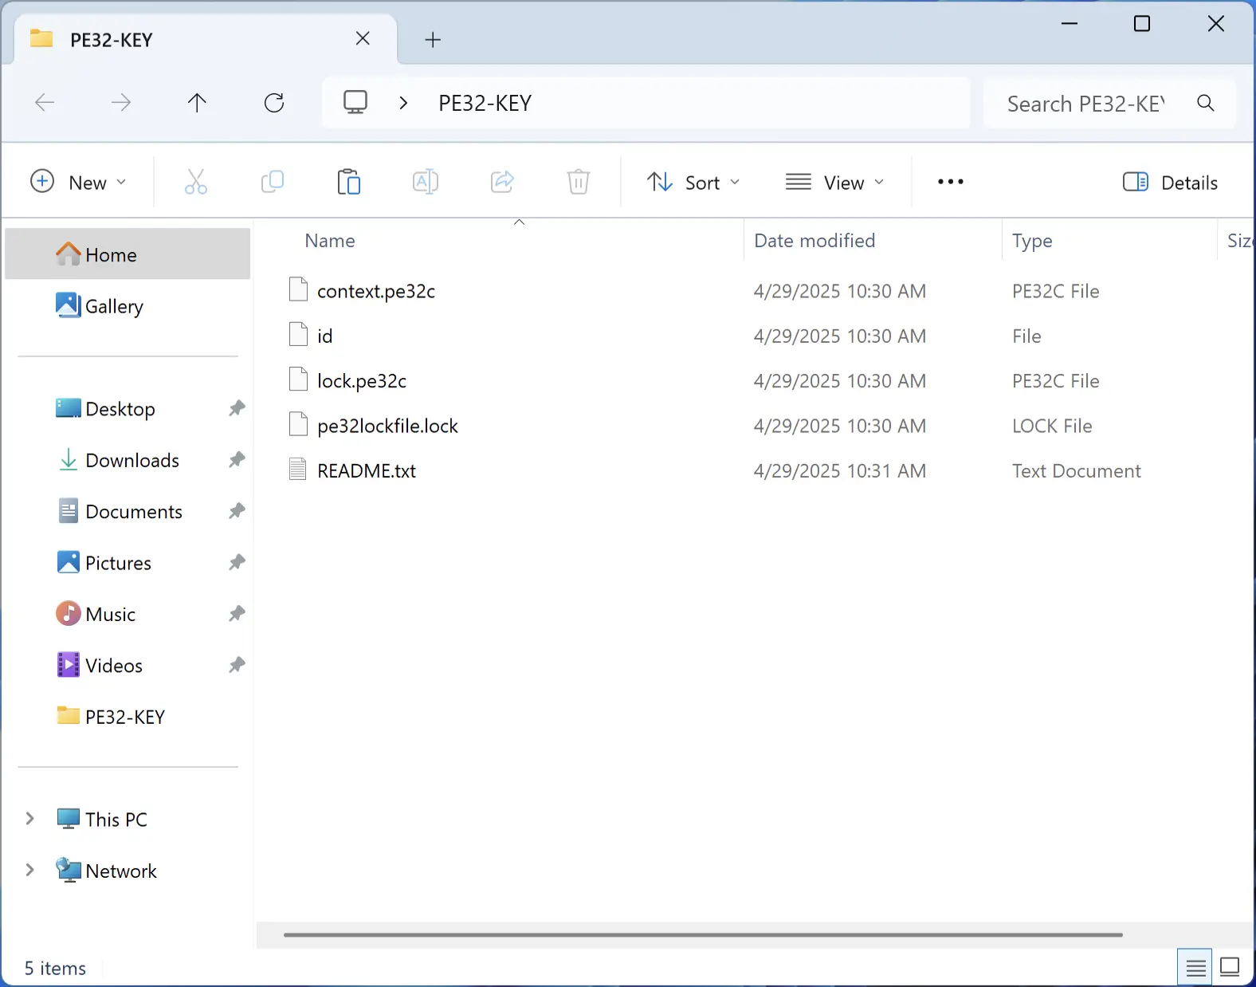Select the README.txt file name
Screen dimensions: 1256x987
click(367, 470)
